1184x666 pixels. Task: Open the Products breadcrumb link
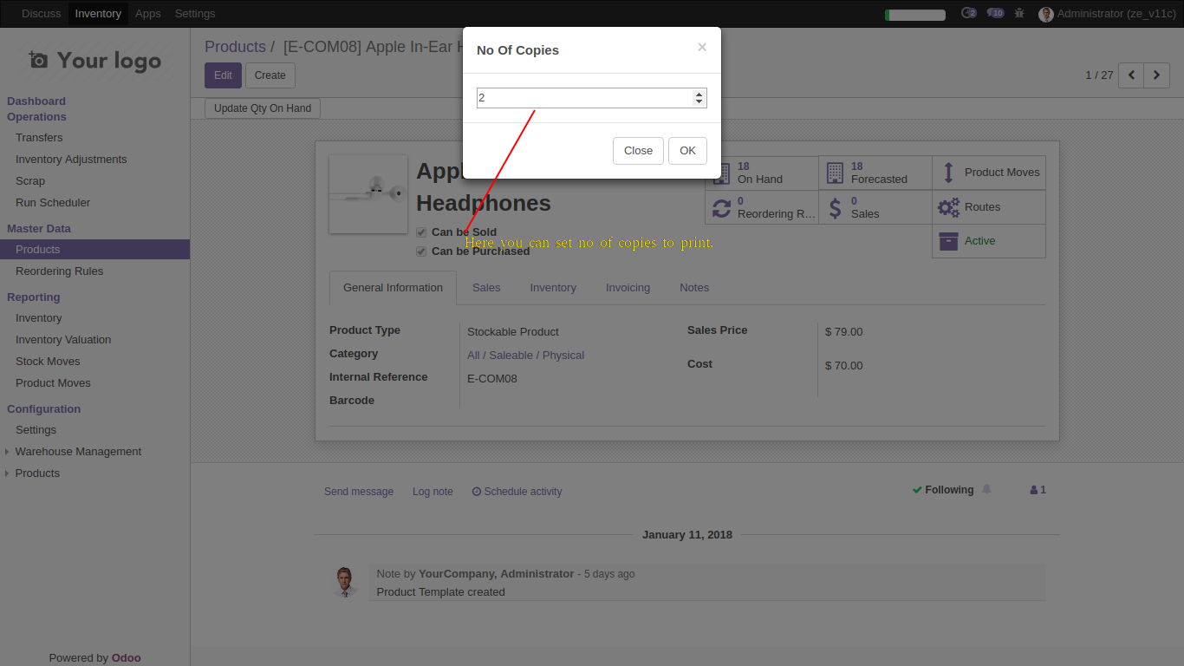(235, 47)
